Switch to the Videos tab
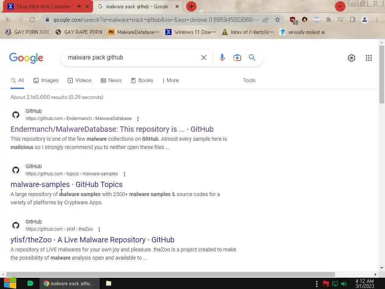Viewport: 385px width, 289px height. tap(80, 81)
